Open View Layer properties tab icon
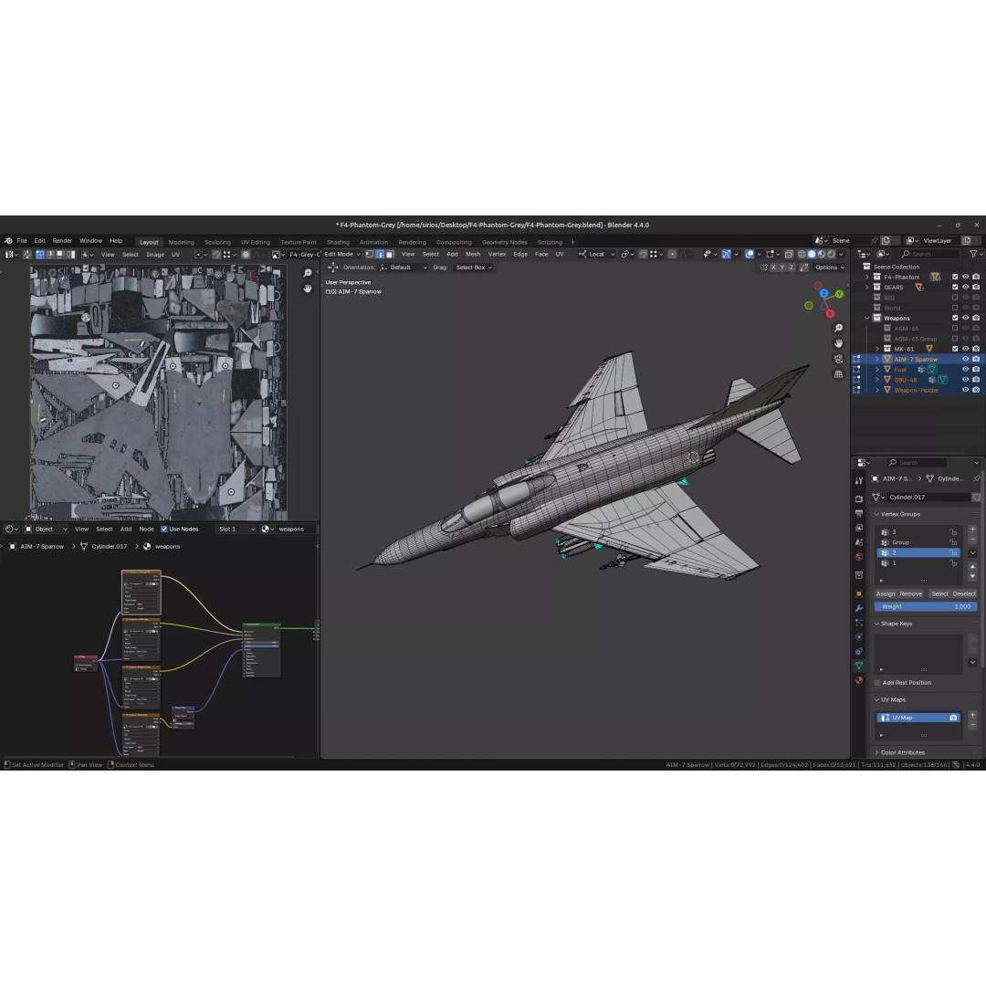 coord(859,528)
